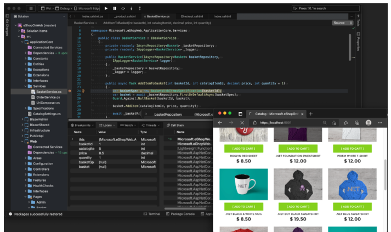Close the Catalog browser tab

(302, 114)
